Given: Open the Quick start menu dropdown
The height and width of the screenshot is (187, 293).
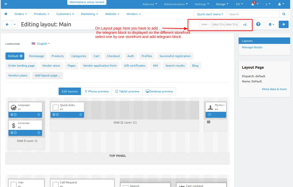Looking at the screenshot, I should point(210,14).
